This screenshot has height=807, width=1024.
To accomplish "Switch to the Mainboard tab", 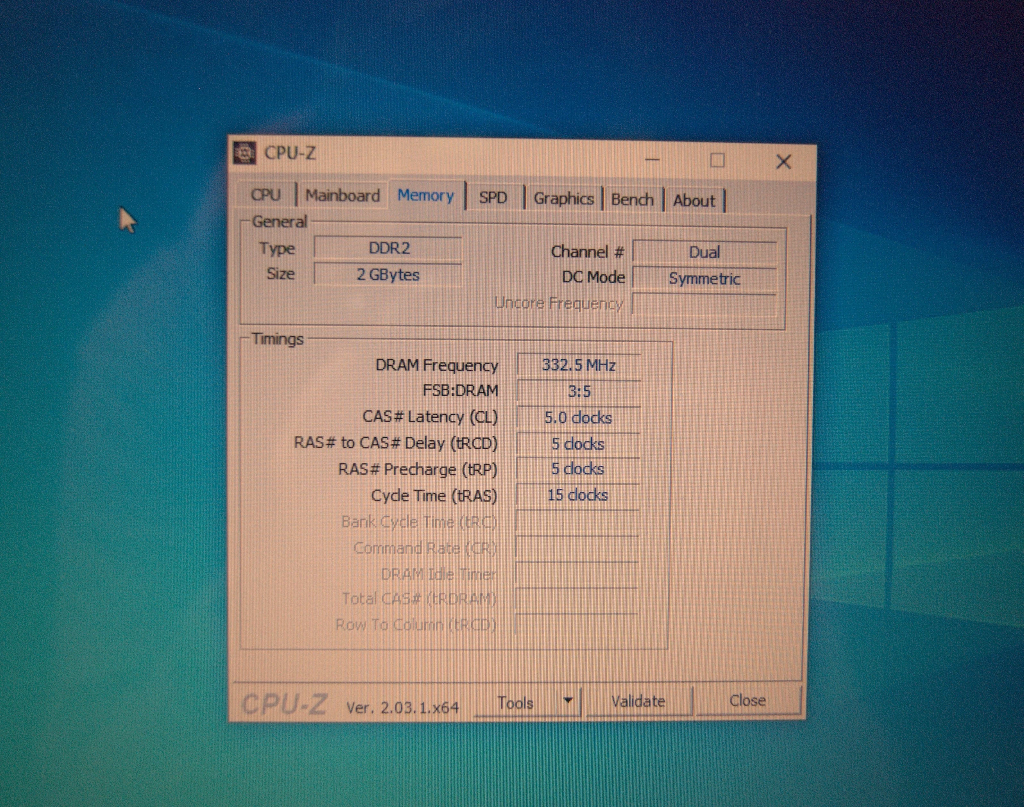I will (342, 195).
